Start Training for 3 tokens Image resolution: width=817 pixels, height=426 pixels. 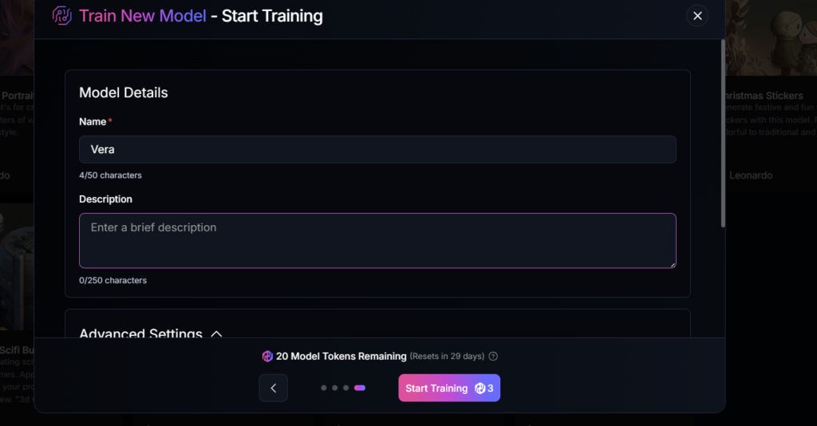pyautogui.click(x=449, y=388)
